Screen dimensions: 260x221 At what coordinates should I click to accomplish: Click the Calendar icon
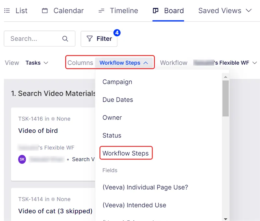45,11
